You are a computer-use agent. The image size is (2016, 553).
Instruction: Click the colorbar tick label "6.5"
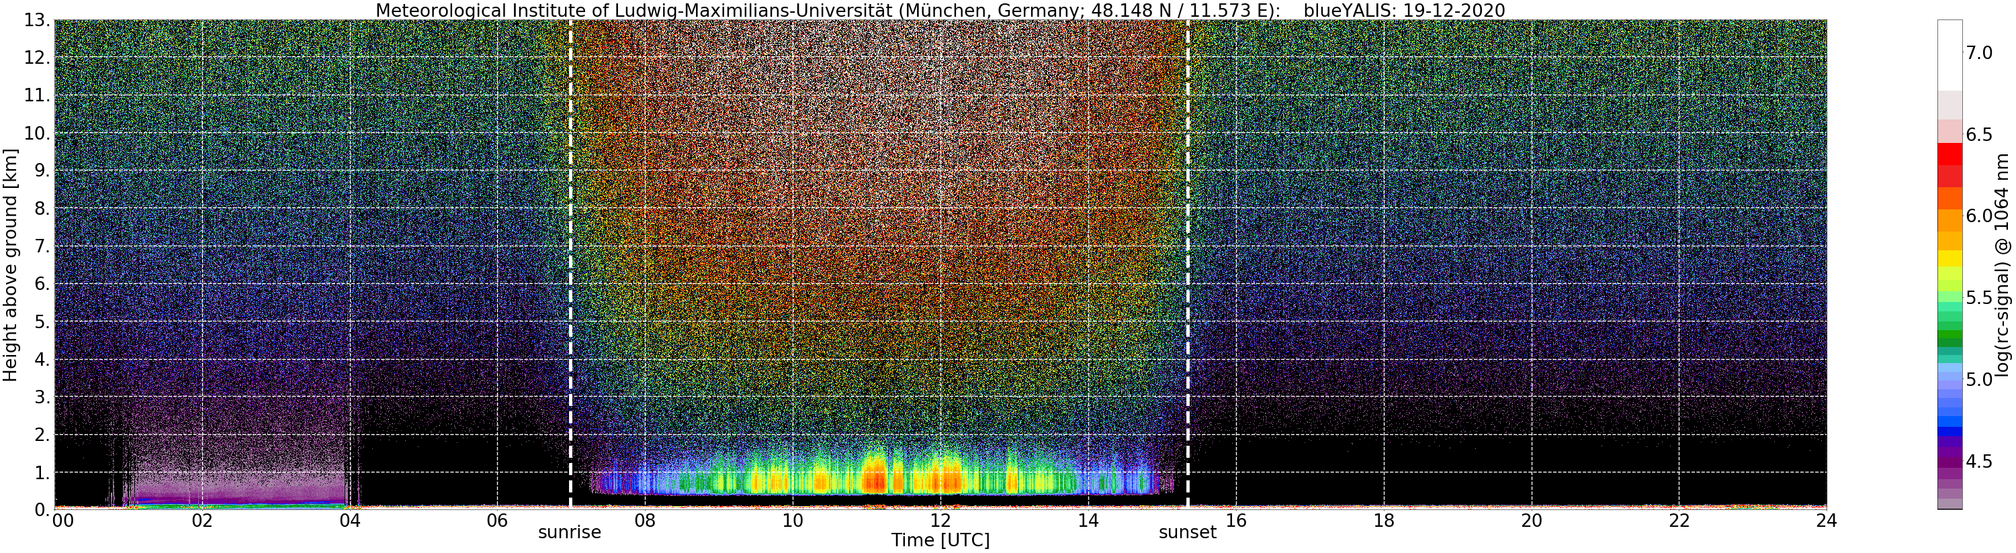pos(1979,134)
